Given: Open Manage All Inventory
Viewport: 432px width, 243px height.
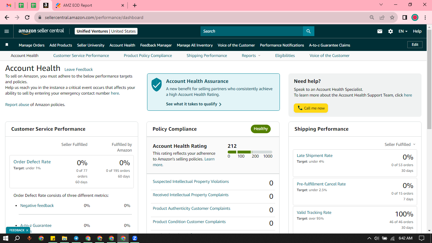Looking at the screenshot, I should [x=195, y=45].
